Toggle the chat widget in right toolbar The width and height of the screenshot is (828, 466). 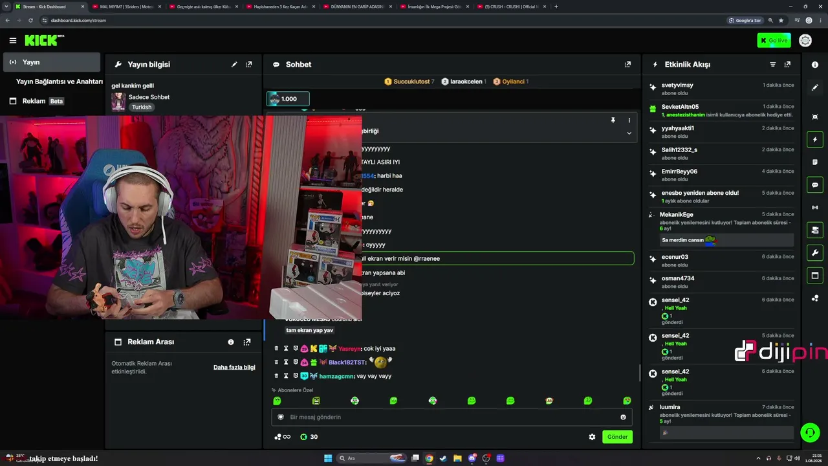[x=815, y=185]
